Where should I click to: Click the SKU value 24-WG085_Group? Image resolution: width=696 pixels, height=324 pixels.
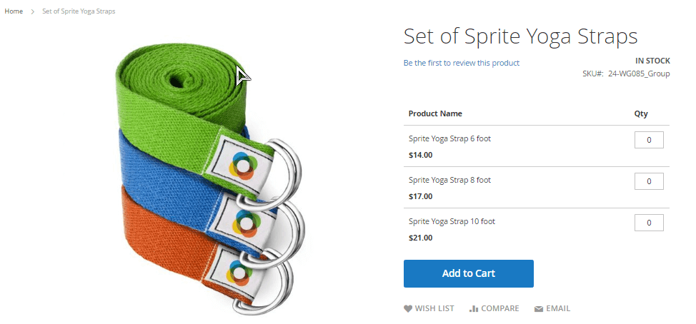point(639,74)
